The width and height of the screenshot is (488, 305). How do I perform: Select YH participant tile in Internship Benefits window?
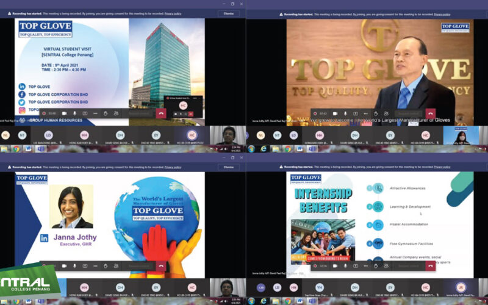[x=320, y=288]
